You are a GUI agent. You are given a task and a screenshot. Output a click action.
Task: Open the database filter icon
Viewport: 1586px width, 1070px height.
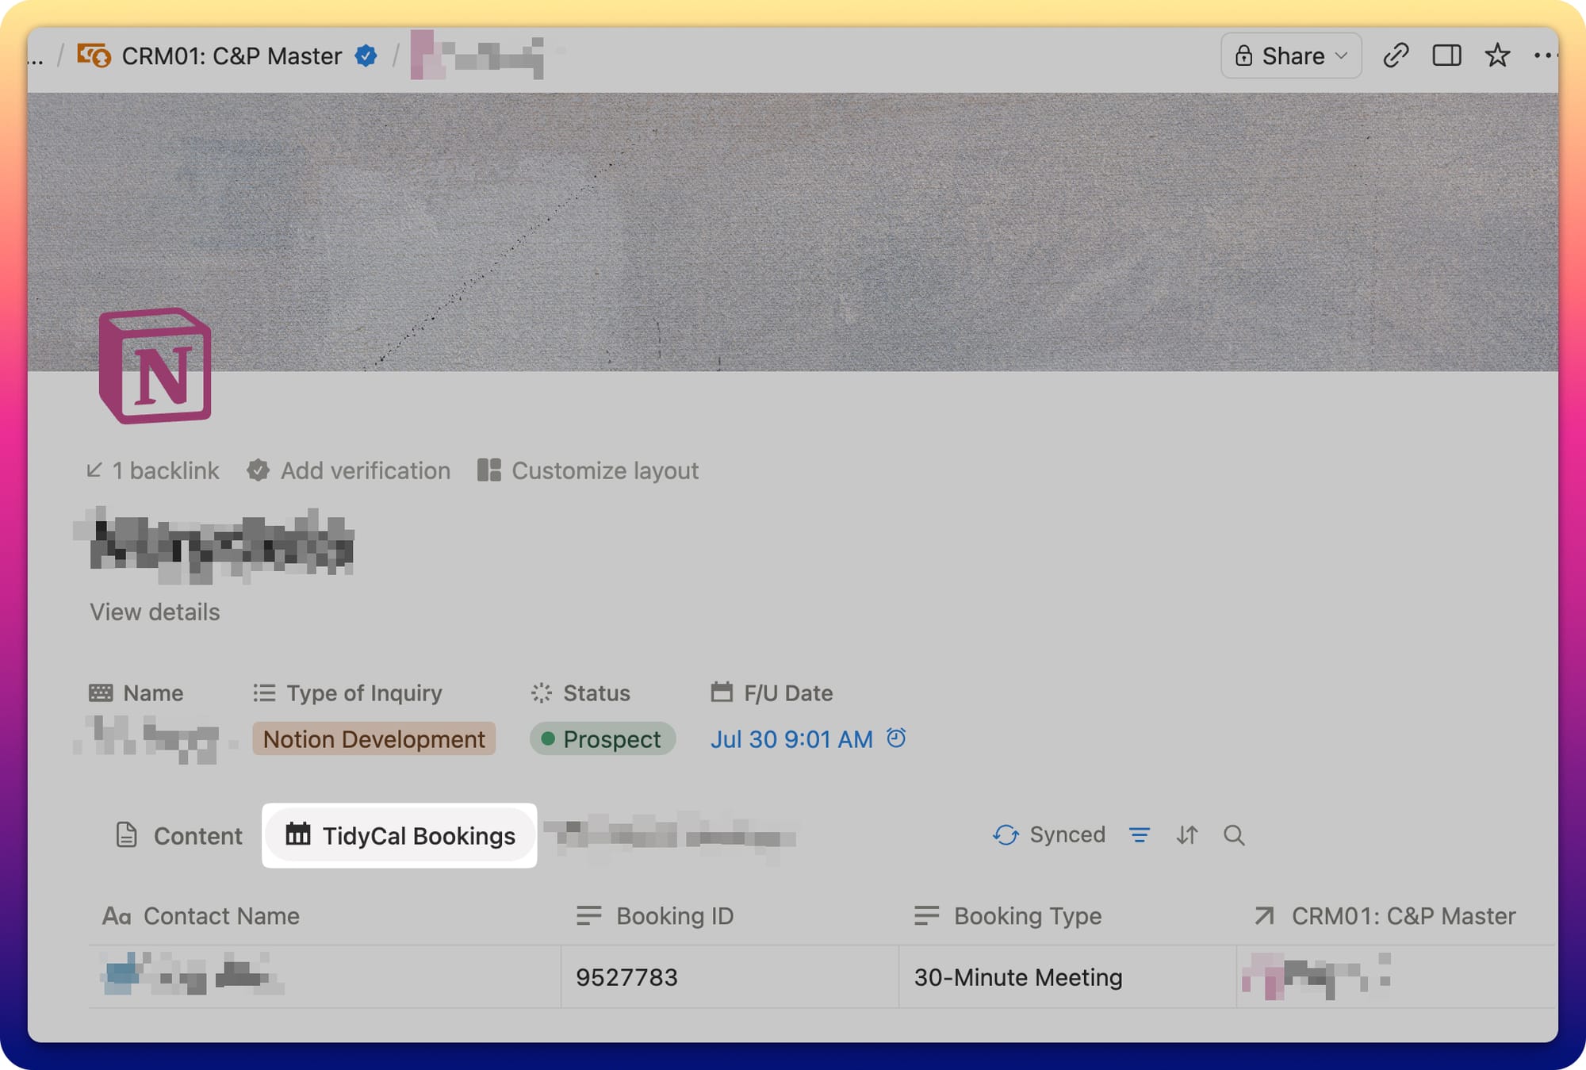pyautogui.click(x=1140, y=834)
